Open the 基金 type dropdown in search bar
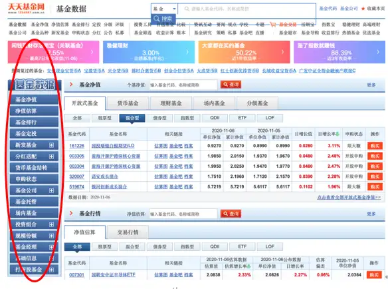The width and height of the screenshot is (388, 289). pyautogui.click(x=164, y=9)
